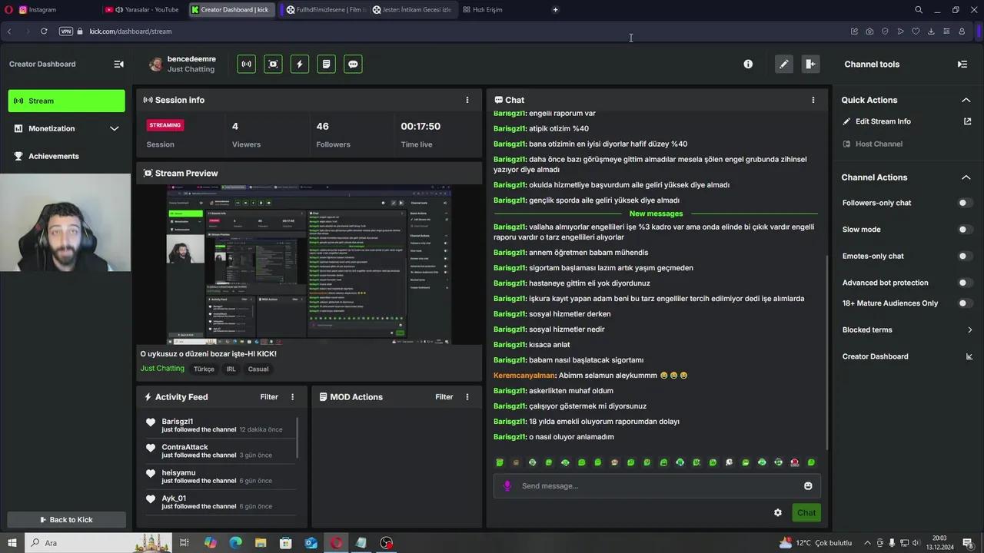Click Edit Stream Info link
The image size is (984, 553).
(x=883, y=121)
